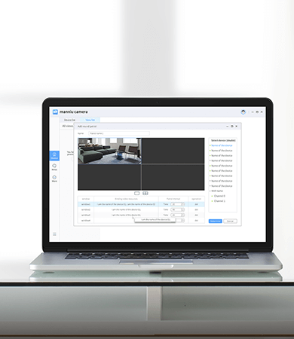Image resolution: width=294 pixels, height=339 pixels.
Task: Click the Cancel button
Action: coord(230,221)
